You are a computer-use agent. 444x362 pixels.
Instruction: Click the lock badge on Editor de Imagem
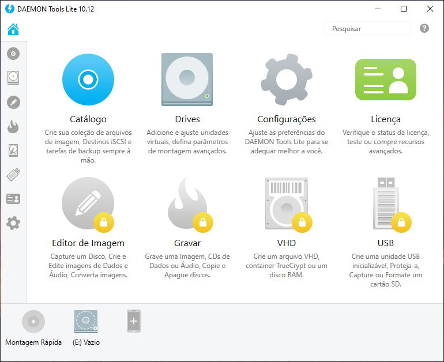click(x=104, y=223)
